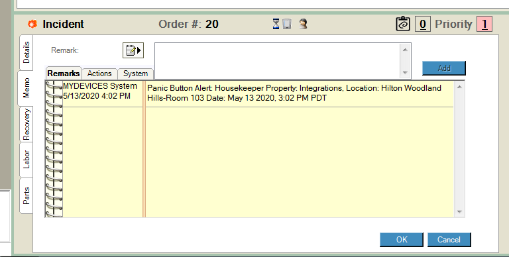
Task: Click the 5/13/2020 4:02 PM timestamp
Action: click(x=97, y=96)
